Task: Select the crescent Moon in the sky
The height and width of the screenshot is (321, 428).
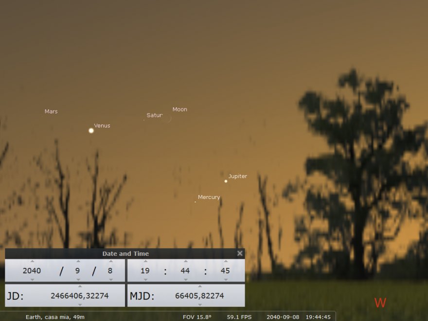Action: pyautogui.click(x=168, y=118)
